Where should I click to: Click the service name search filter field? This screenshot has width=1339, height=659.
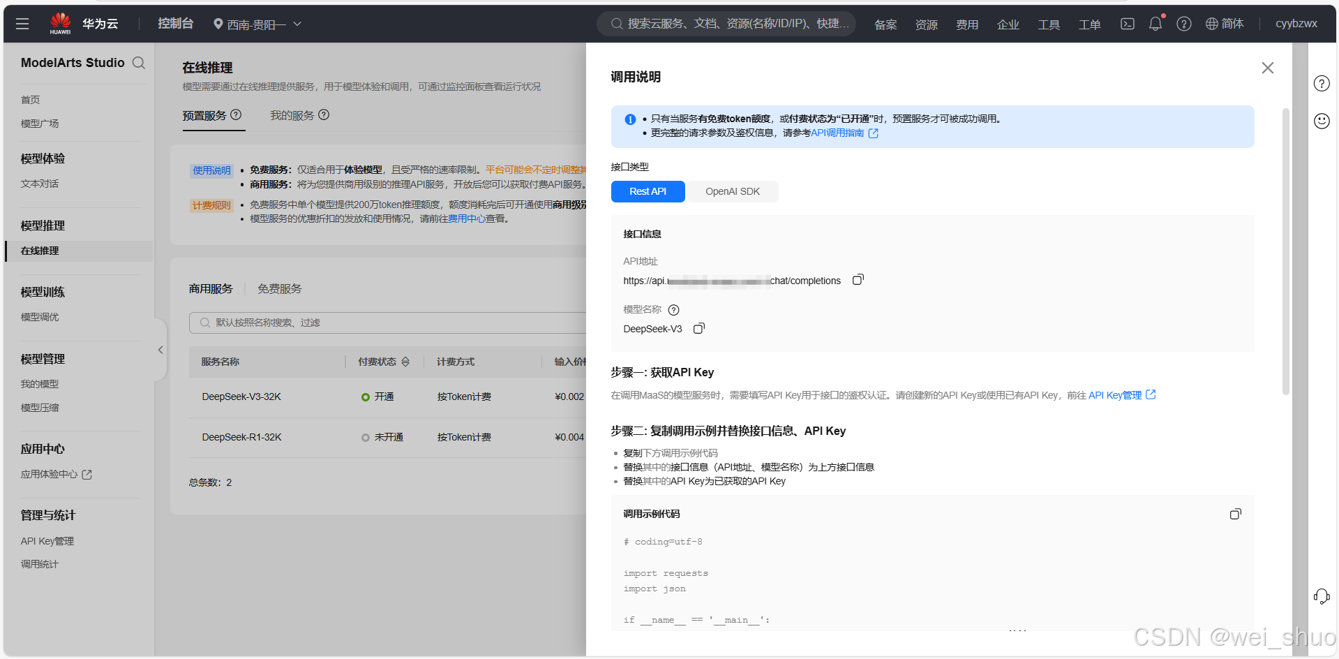tap(388, 323)
